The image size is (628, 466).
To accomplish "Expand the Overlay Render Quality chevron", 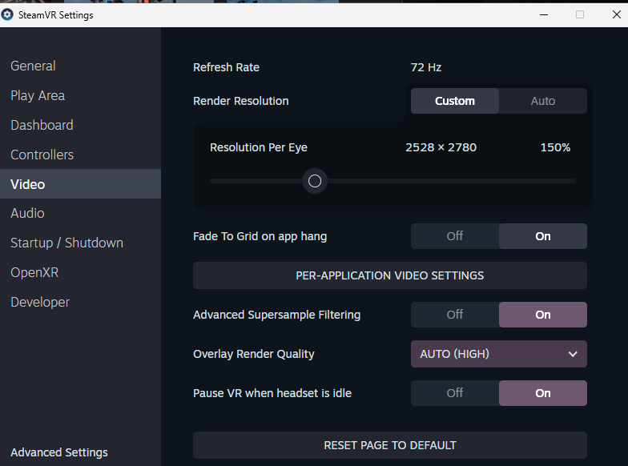I will pyautogui.click(x=573, y=354).
